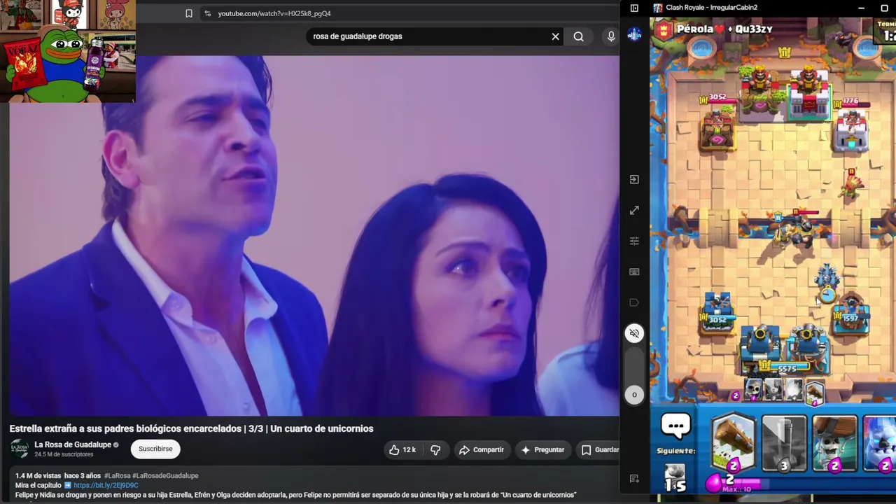
Task: Click the enemy princess tower showing 3052
Action: click(717, 123)
